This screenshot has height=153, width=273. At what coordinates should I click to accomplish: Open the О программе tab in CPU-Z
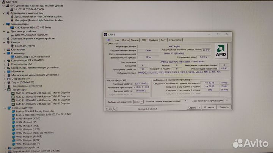tap(175, 40)
